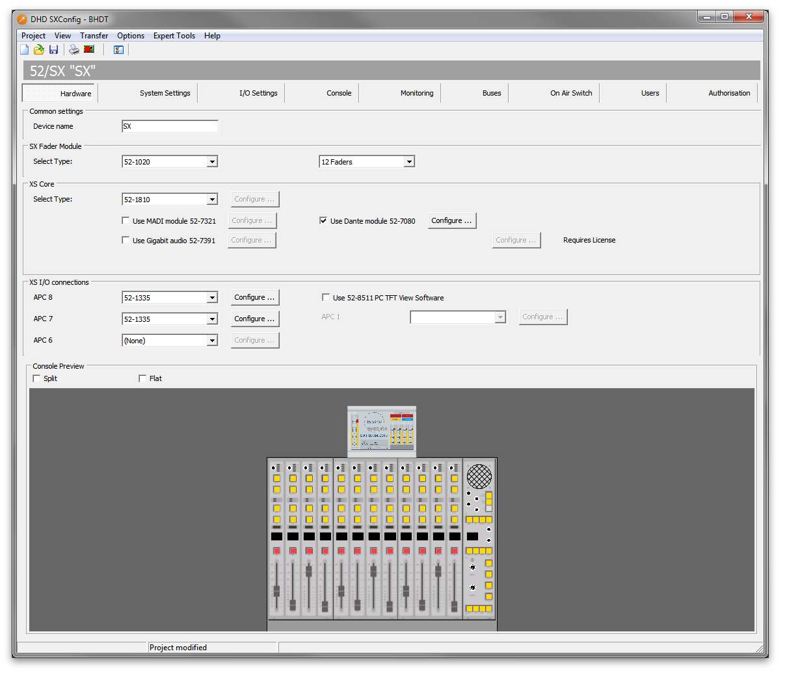Open the View menu

click(62, 36)
